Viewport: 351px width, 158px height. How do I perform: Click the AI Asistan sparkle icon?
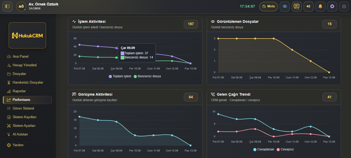point(9,134)
